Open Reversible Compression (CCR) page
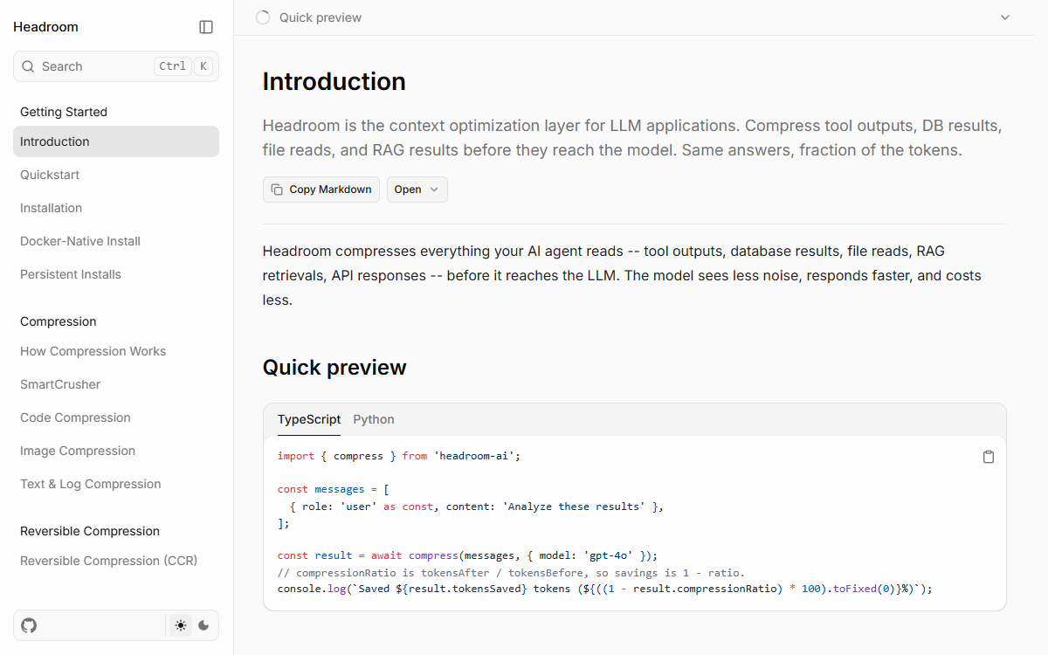The height and width of the screenshot is (655, 1048). (116, 561)
